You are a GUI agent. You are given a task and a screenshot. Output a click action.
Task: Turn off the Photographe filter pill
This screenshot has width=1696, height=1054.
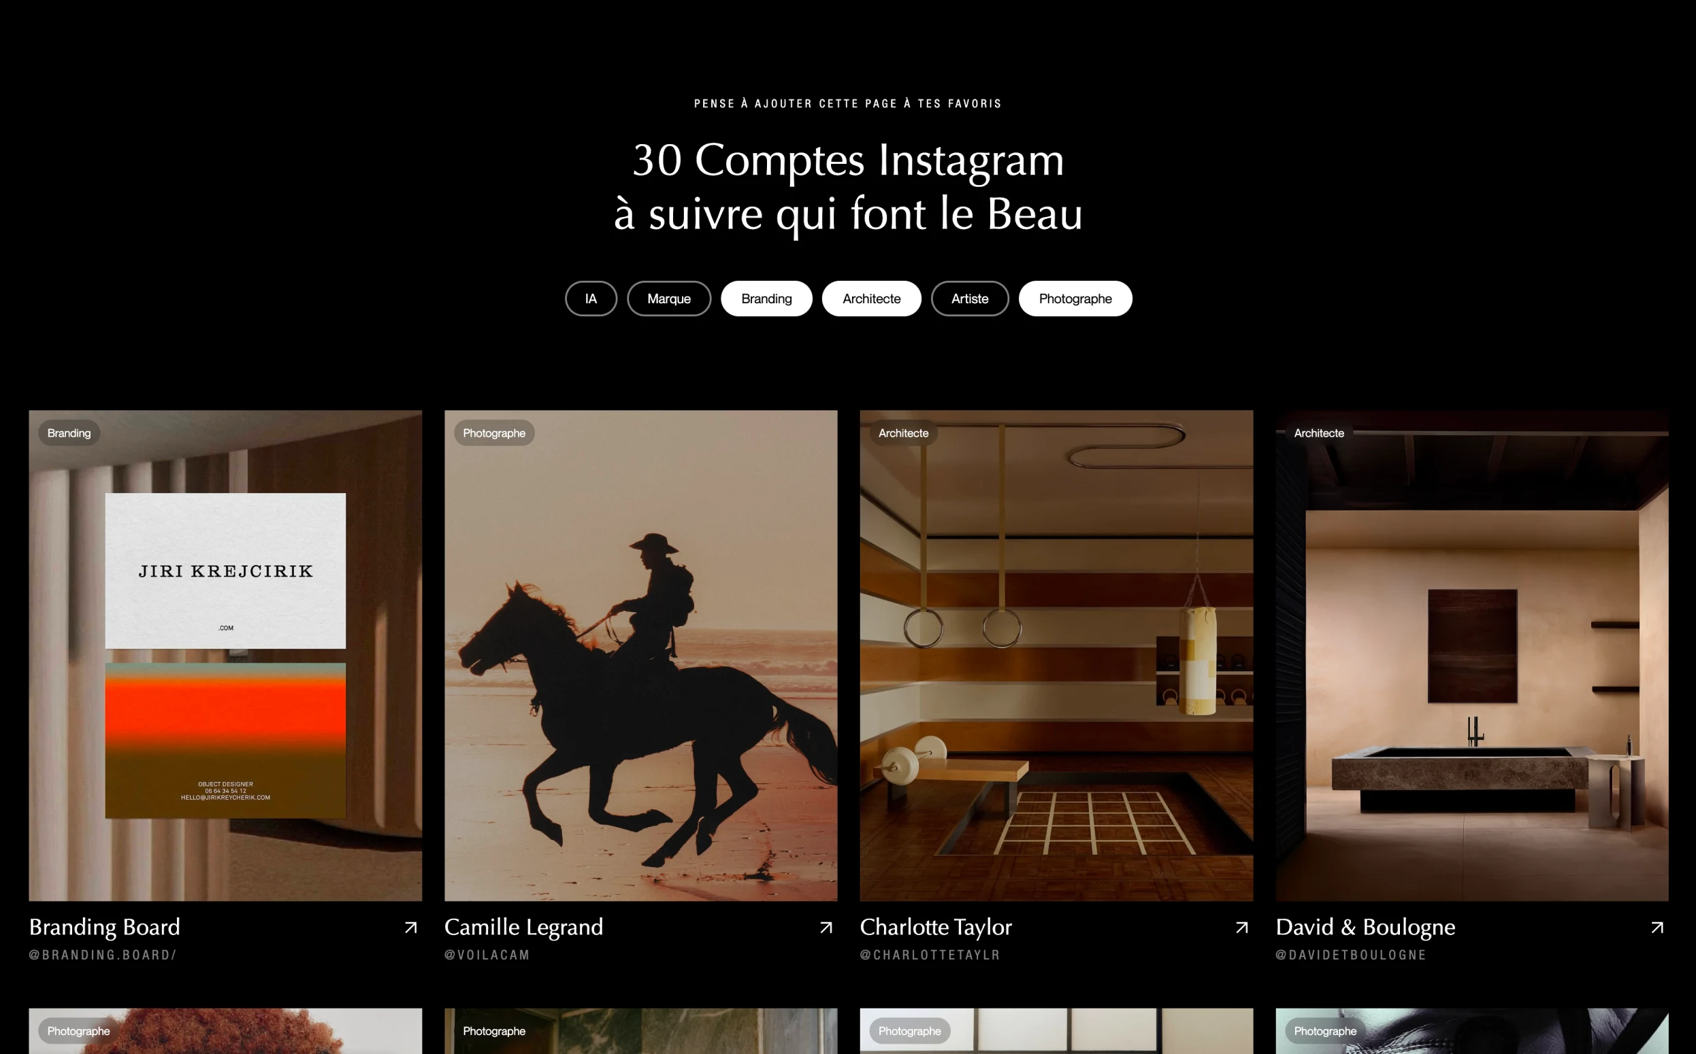coord(1075,299)
